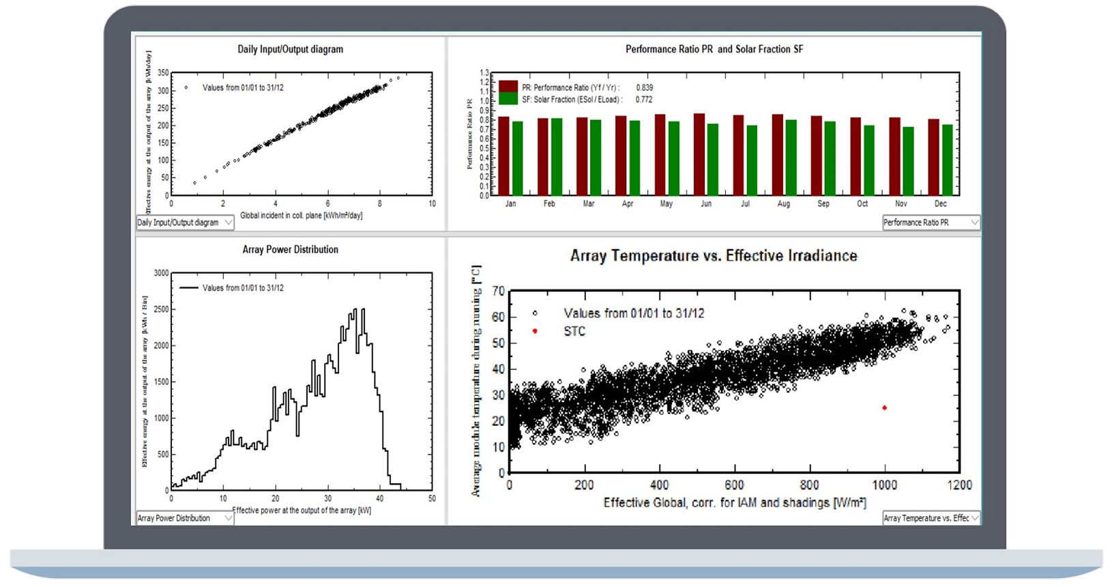Screen dimensions: 1112x587
Task: Click the "Array Temperature vs. Effective Irradiance" heading
Action: (714, 256)
